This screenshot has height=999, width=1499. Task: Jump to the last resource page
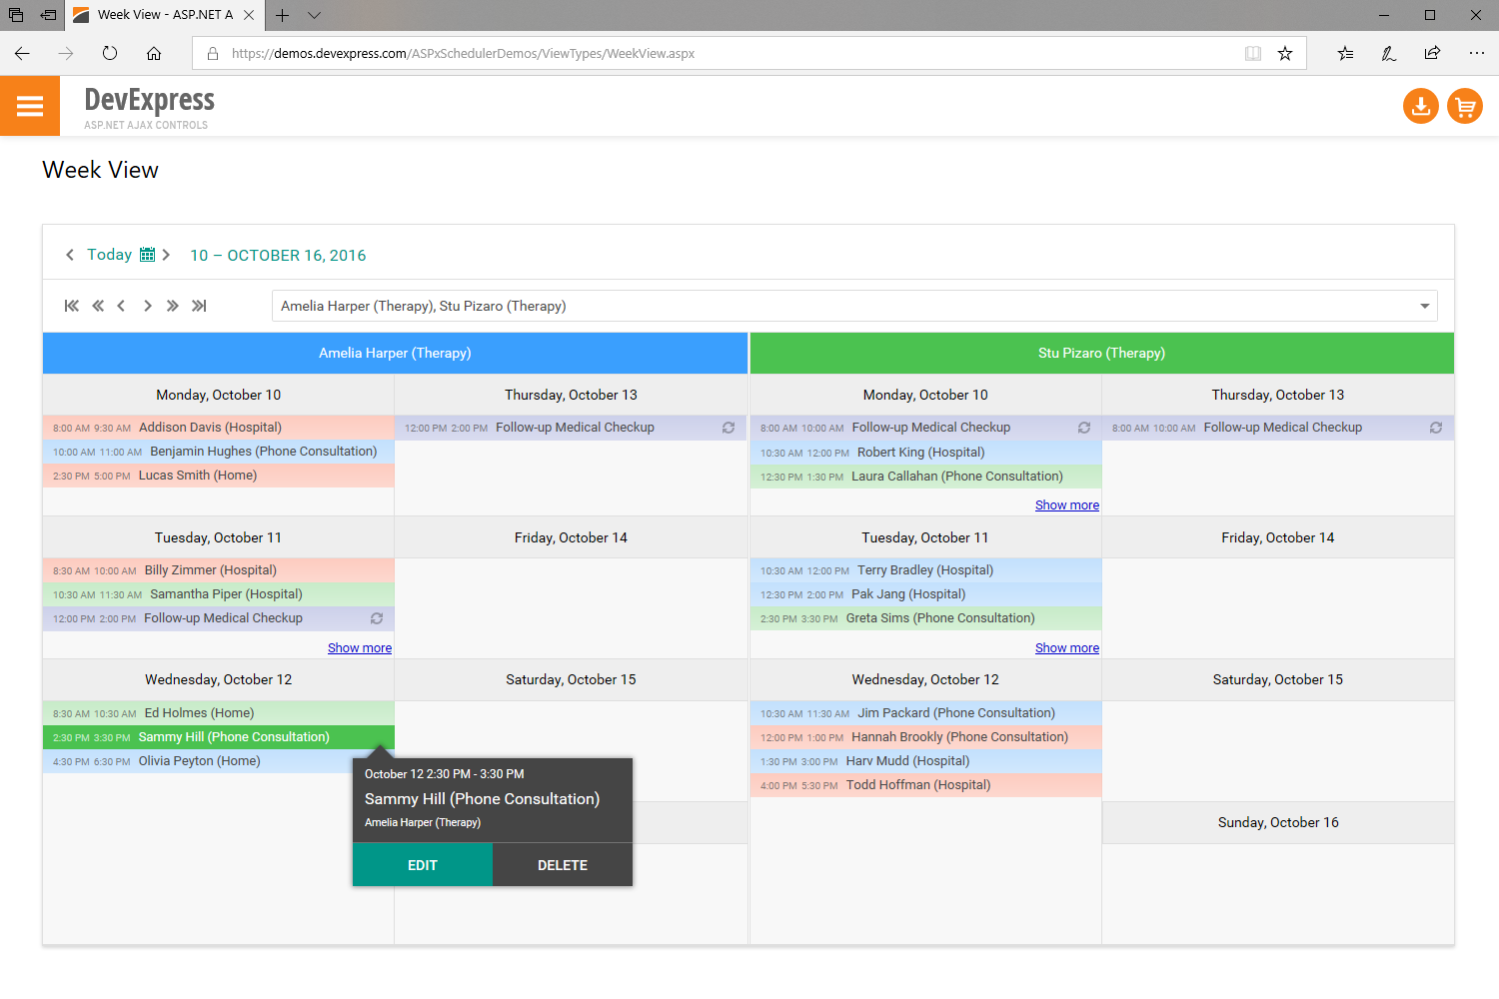[198, 306]
